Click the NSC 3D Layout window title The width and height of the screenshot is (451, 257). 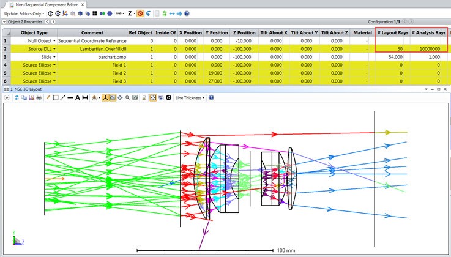(26, 89)
